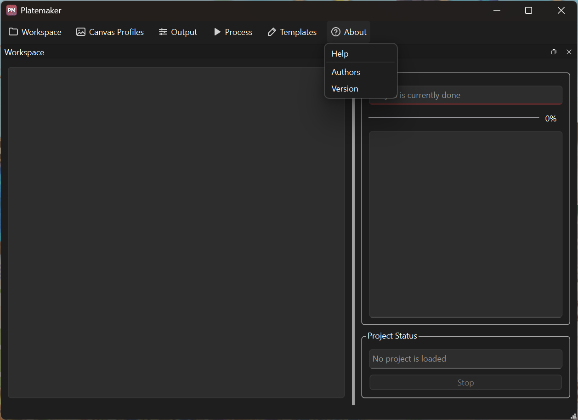Click the empty Workspace panel area
Viewport: 578px width, 420px height.
[x=176, y=232]
